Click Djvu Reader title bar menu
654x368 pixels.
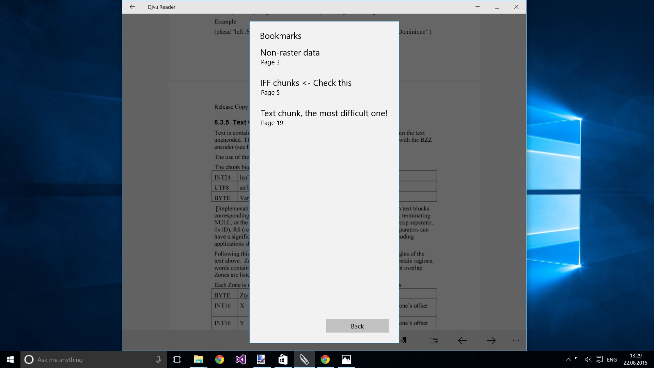point(161,7)
